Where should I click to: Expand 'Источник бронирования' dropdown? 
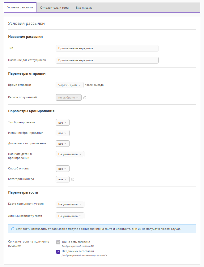62,133
